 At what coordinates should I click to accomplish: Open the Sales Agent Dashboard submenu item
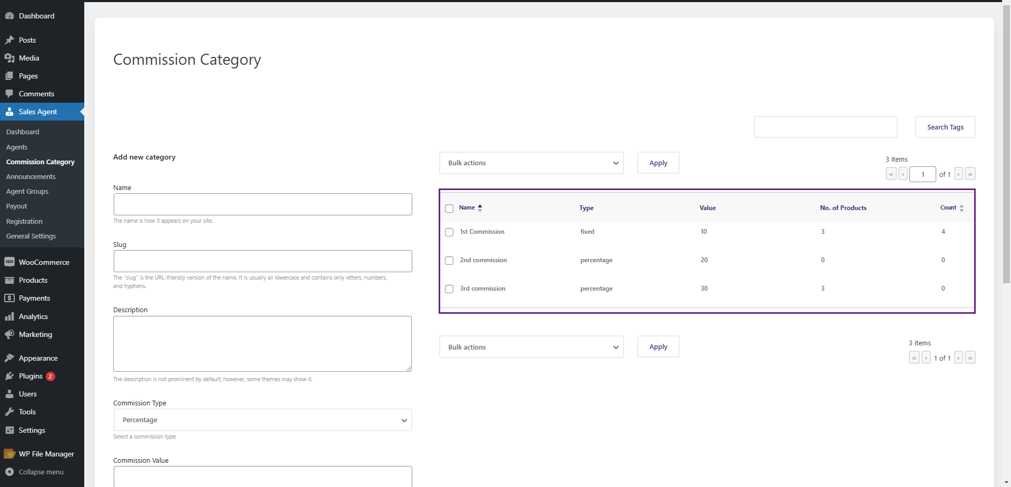23,132
